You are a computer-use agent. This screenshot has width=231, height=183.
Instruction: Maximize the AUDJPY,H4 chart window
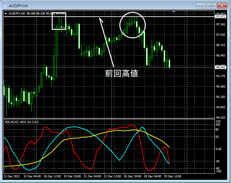click(x=211, y=6)
